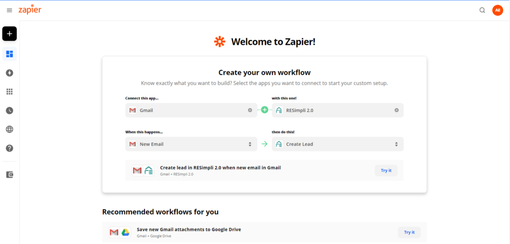The image size is (510, 244).
Task: Click the 'Recommended workflows for you' heading
Action: click(x=160, y=212)
